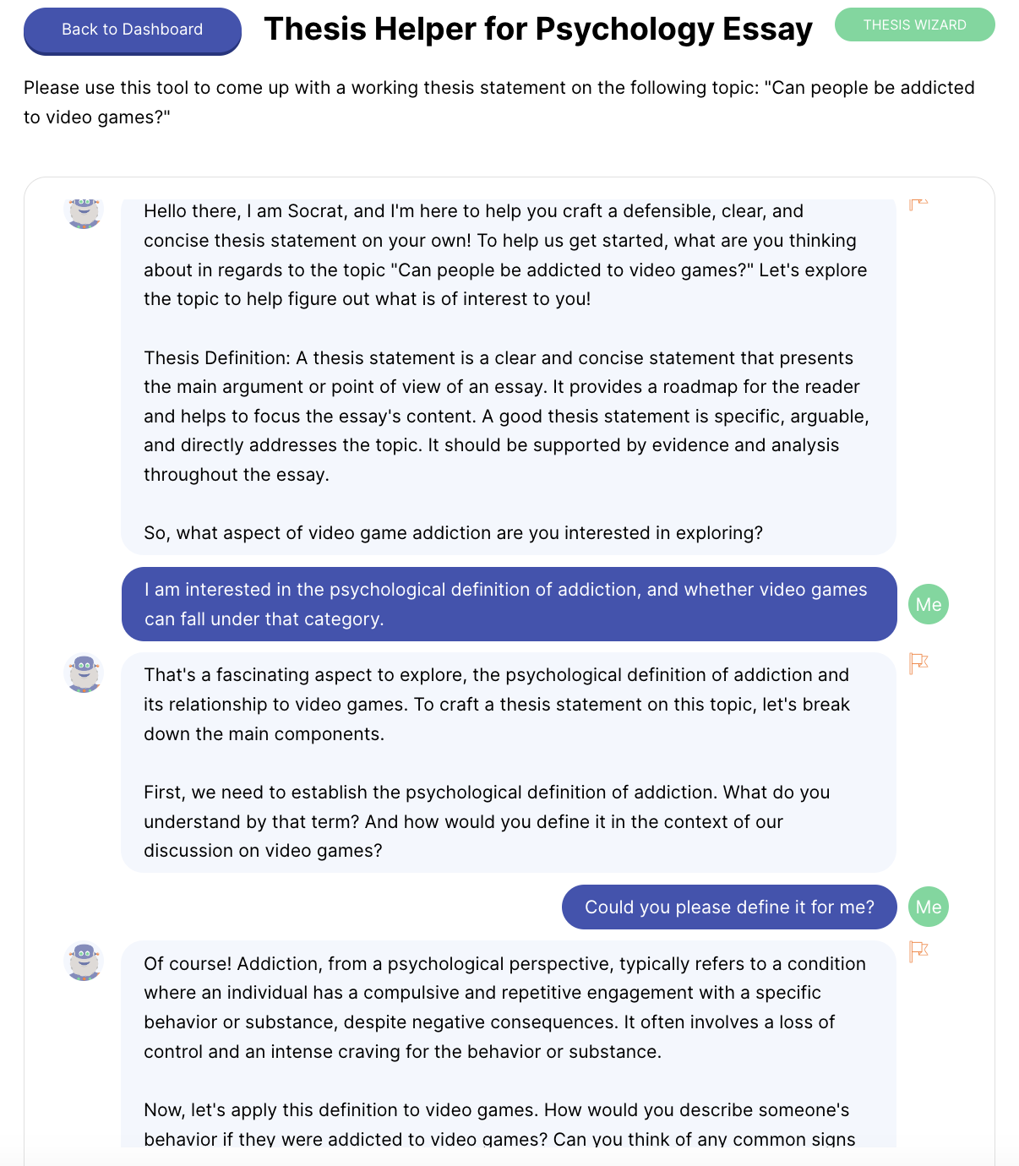Flag Socrat's greeting message at the top
The height and width of the screenshot is (1166, 1019).
[918, 204]
